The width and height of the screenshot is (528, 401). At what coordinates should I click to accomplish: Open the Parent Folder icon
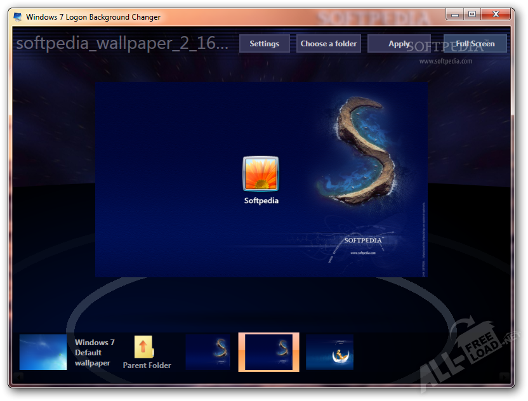[146, 352]
